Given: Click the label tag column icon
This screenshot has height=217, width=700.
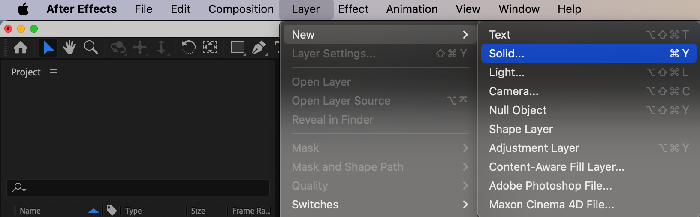Looking at the screenshot, I should click(112, 210).
